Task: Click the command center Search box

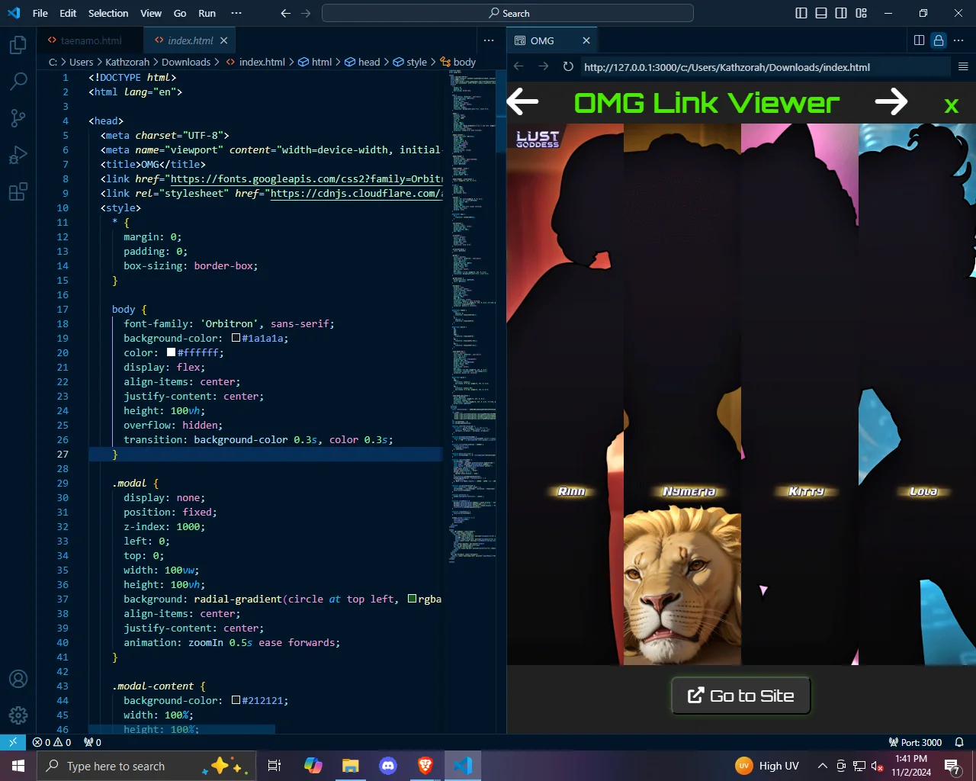Action: pyautogui.click(x=508, y=13)
